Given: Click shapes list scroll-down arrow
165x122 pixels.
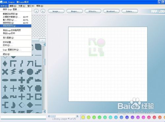Looking at the screenshot, I should point(44,111).
